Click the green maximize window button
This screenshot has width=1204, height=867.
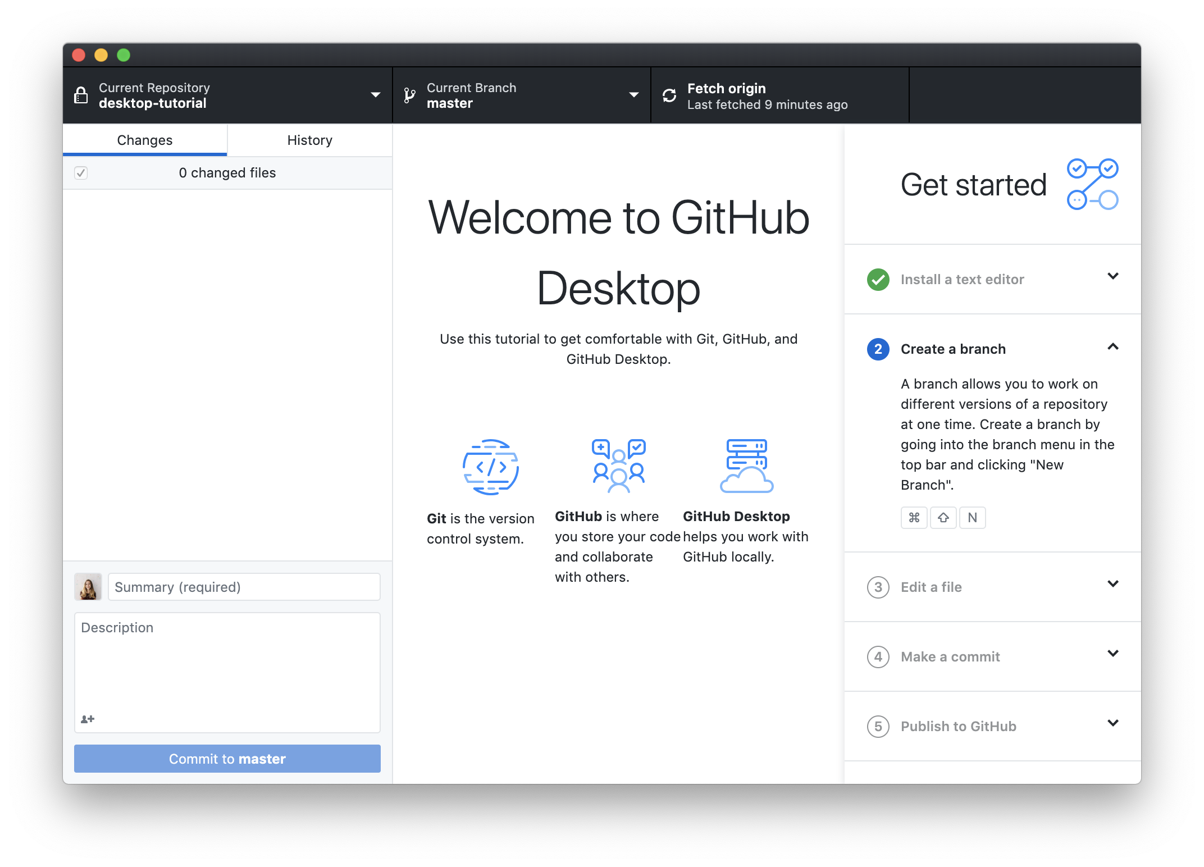(x=124, y=55)
